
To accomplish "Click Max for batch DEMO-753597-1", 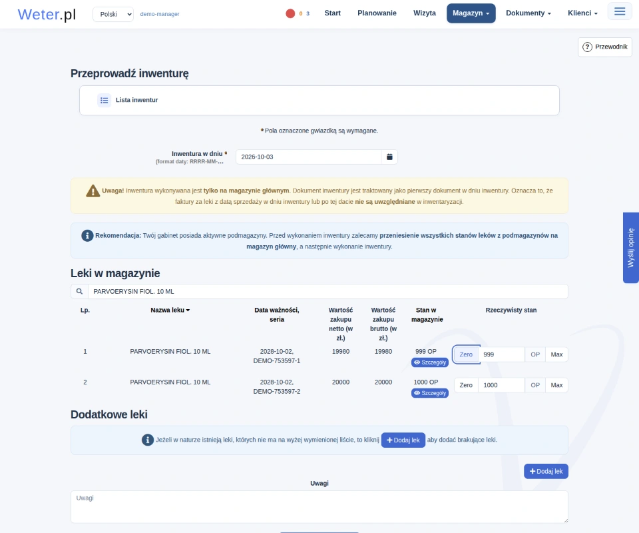I will pyautogui.click(x=556, y=354).
